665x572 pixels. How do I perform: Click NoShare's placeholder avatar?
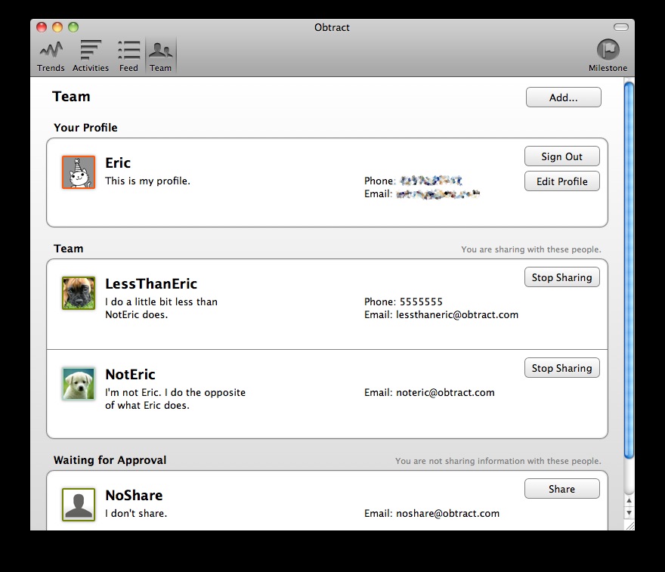79,505
